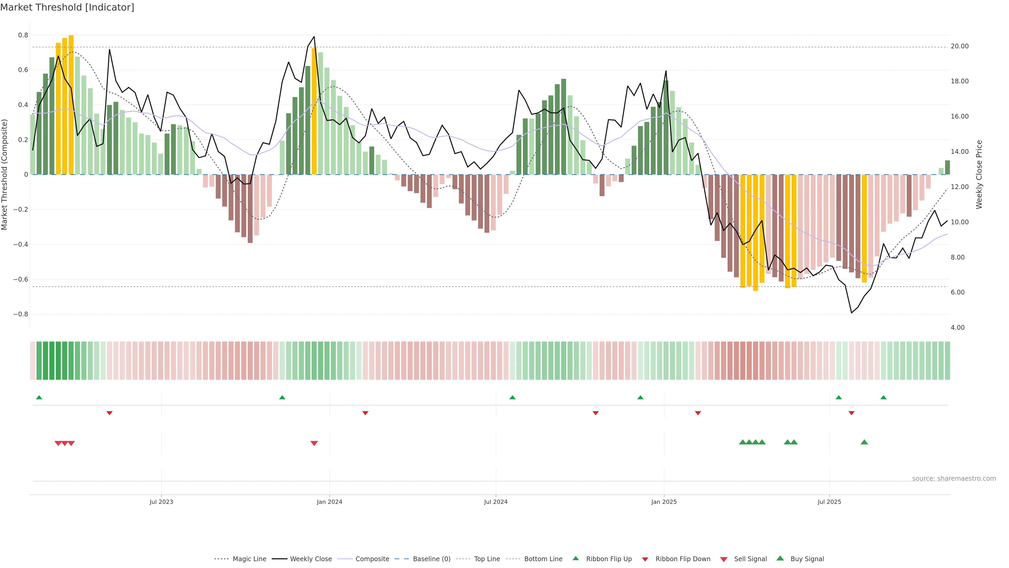Click the Jan 2024 x-axis label
This screenshot has width=1009, height=568.
coord(330,502)
